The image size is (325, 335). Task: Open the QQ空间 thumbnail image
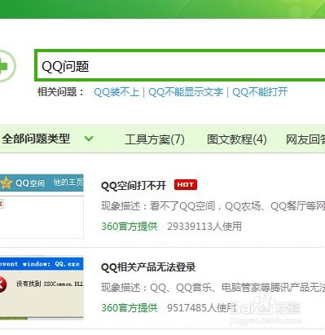click(x=42, y=206)
